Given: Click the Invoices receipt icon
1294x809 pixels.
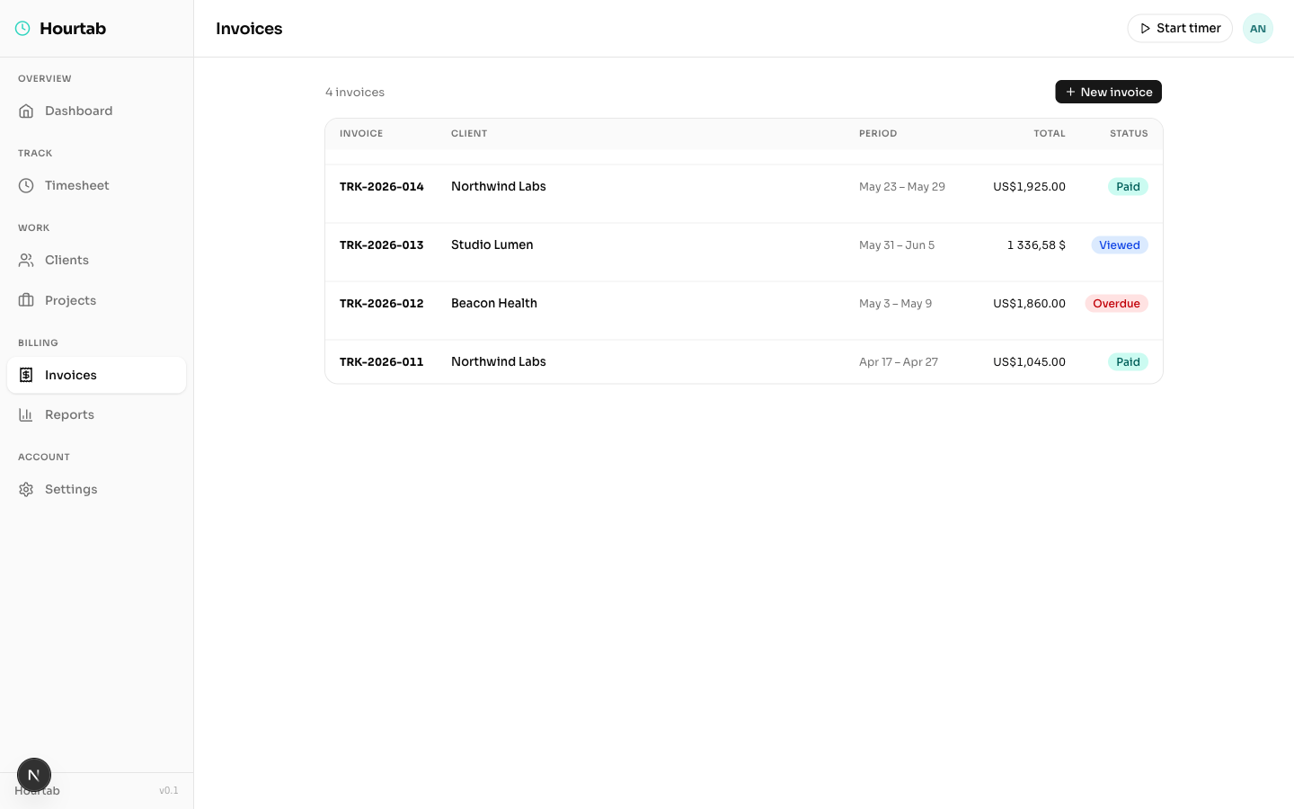Looking at the screenshot, I should coord(26,375).
